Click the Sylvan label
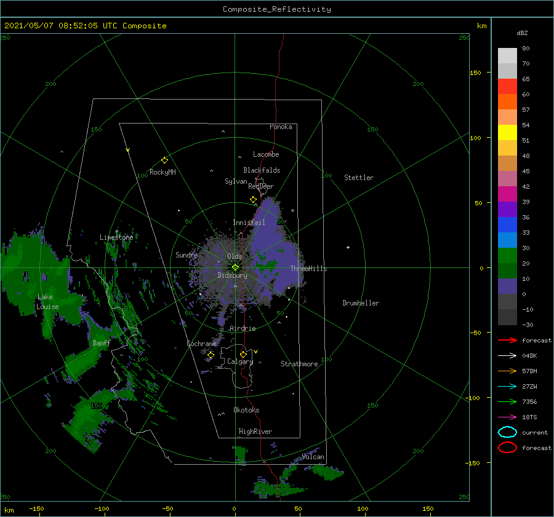 [x=236, y=181]
